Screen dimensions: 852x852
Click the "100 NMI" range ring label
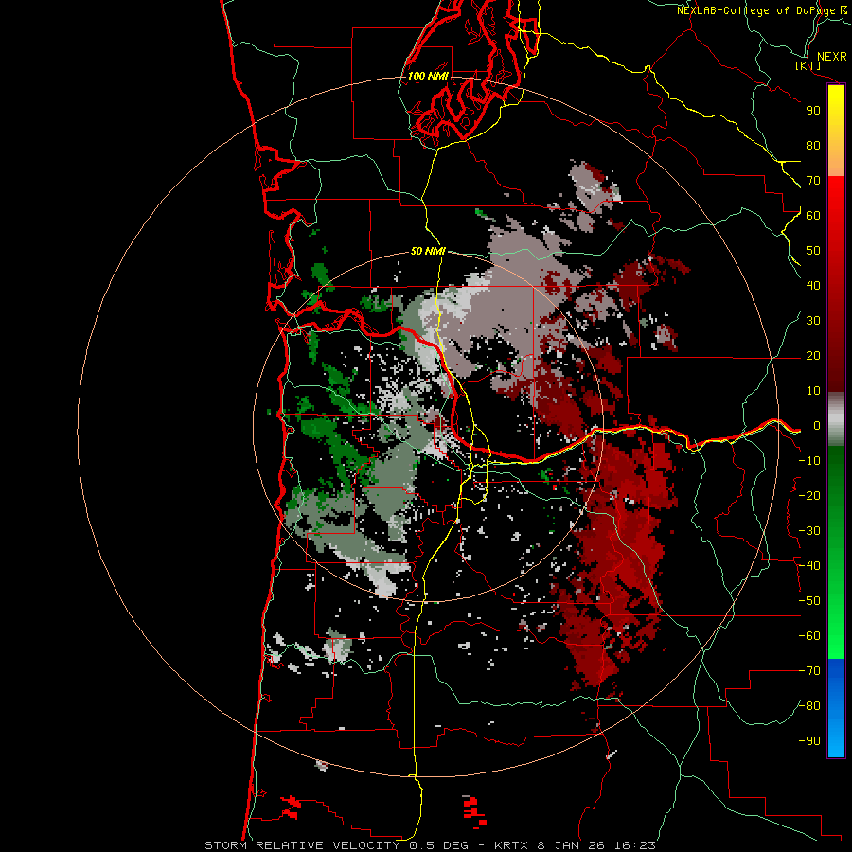click(x=428, y=76)
